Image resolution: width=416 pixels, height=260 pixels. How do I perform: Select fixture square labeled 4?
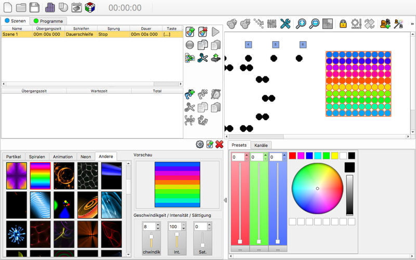249,45
